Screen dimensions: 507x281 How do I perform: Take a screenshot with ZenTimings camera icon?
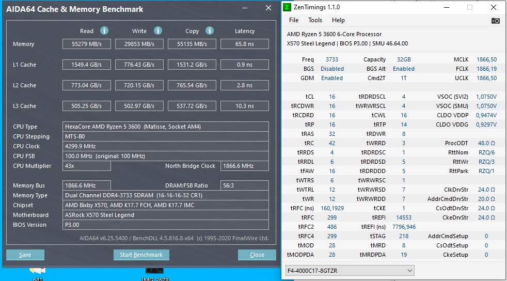click(x=495, y=21)
